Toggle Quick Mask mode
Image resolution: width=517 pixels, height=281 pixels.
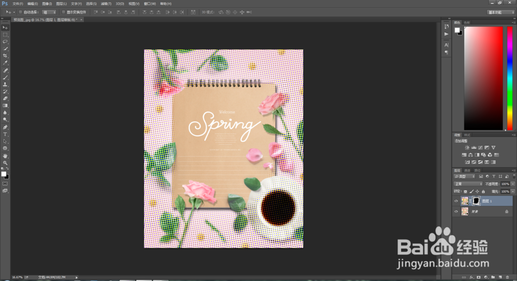pos(5,183)
